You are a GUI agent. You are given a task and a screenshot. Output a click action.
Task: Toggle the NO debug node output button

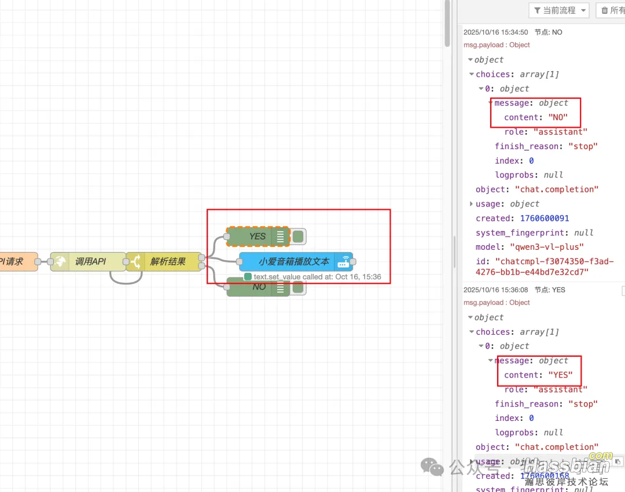[x=298, y=288]
